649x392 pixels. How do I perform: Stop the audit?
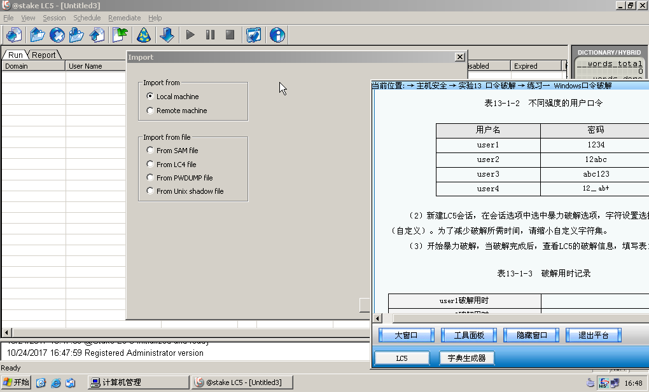(x=230, y=35)
